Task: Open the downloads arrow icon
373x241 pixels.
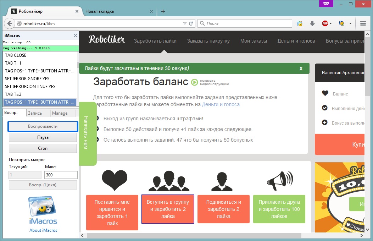Action: pyautogui.click(x=312, y=24)
